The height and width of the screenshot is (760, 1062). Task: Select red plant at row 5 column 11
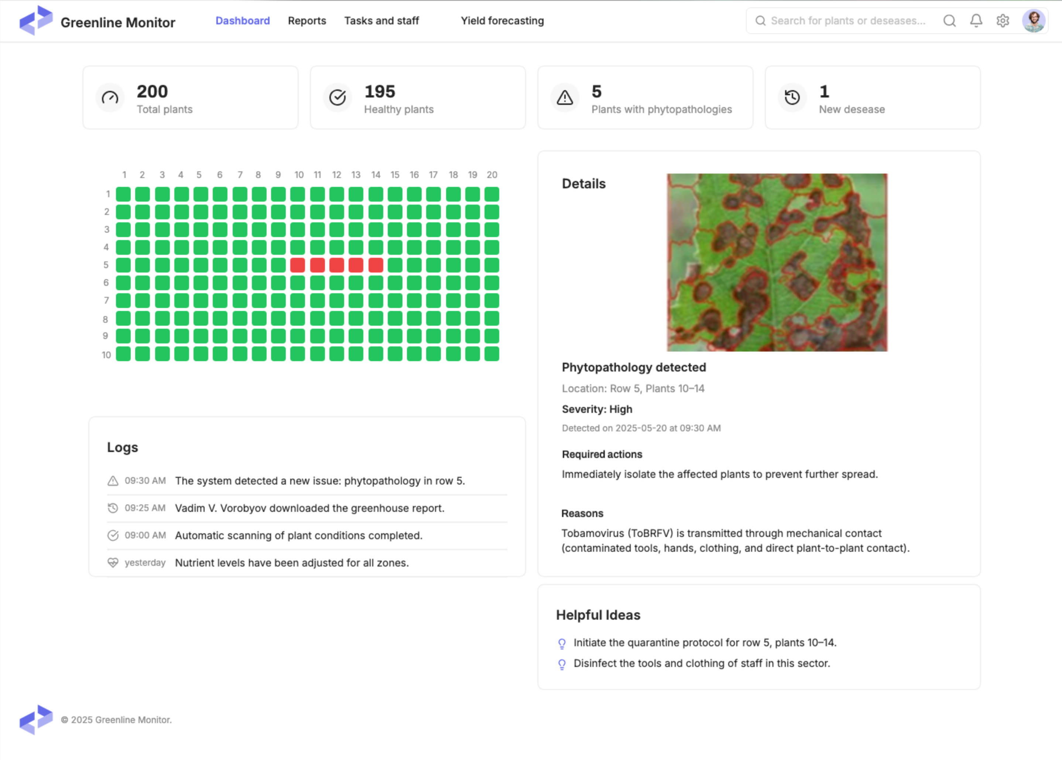tap(317, 265)
